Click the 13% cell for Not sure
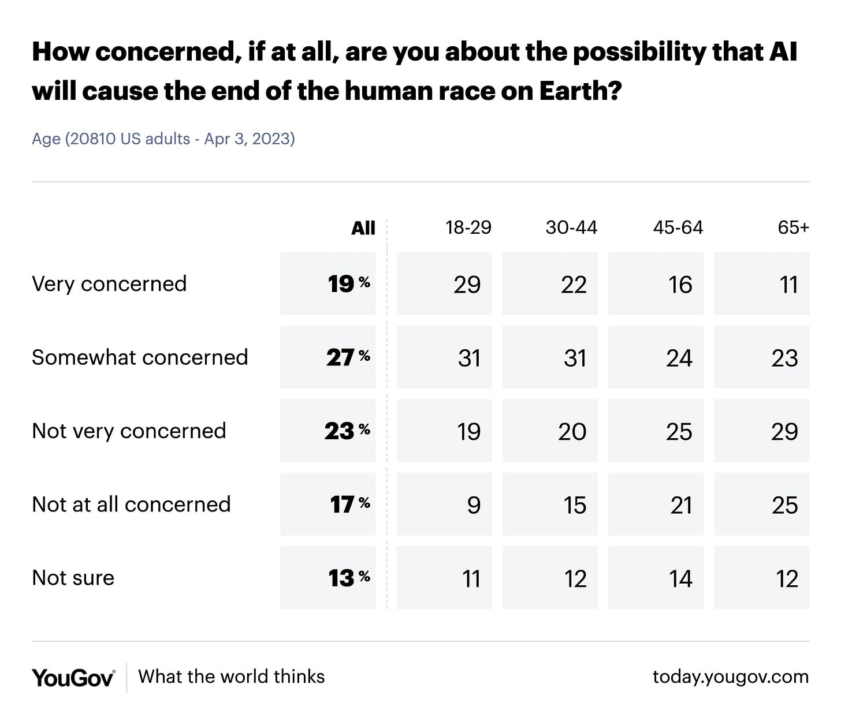Screen dimensions: 841x725 click(328, 578)
